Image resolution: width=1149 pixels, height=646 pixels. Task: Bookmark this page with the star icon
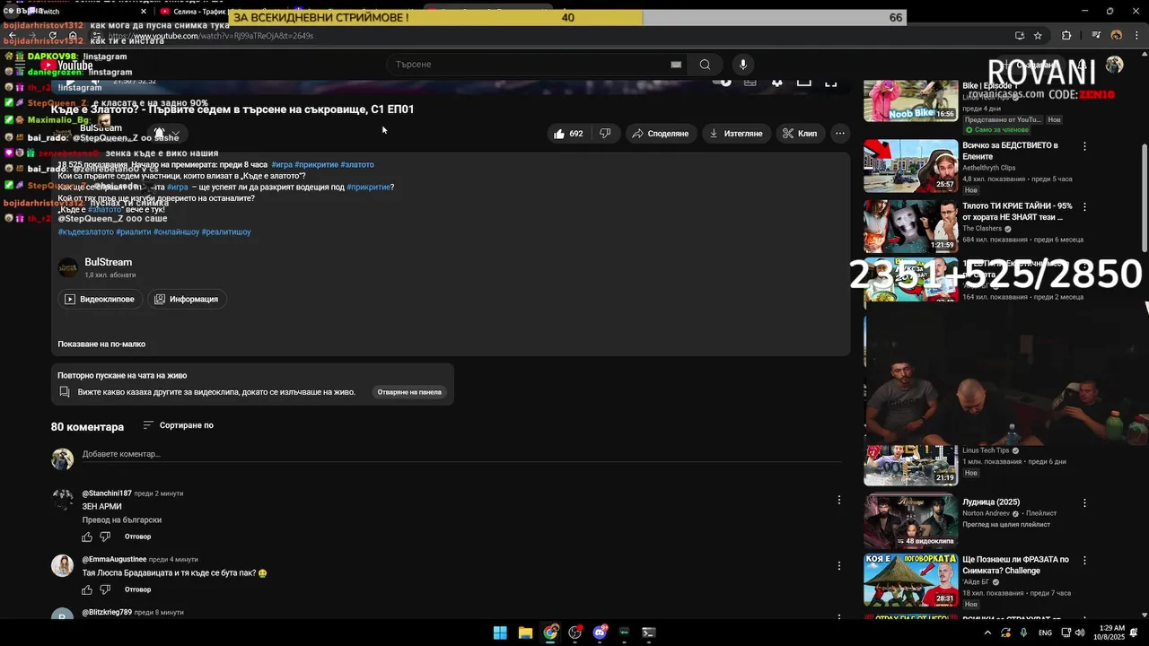click(x=1038, y=36)
